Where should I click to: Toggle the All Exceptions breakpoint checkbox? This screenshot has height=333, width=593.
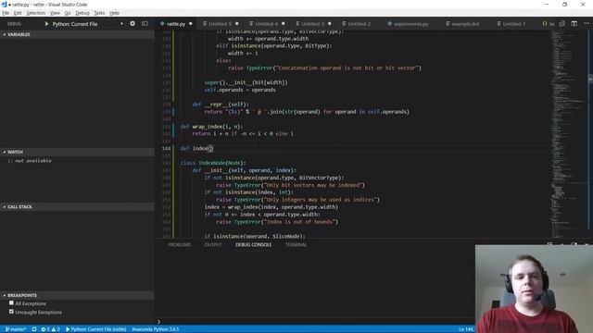point(11,303)
